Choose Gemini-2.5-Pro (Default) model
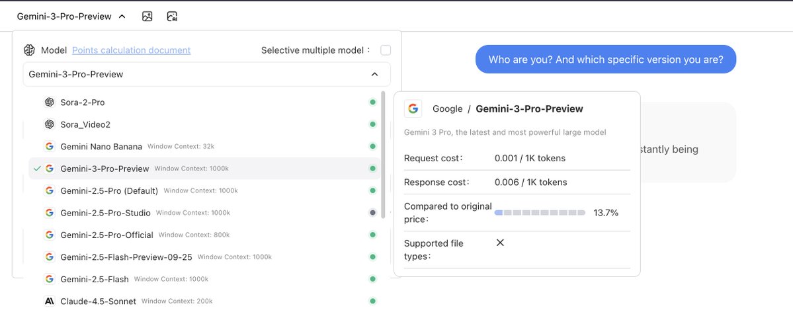 tap(206, 190)
